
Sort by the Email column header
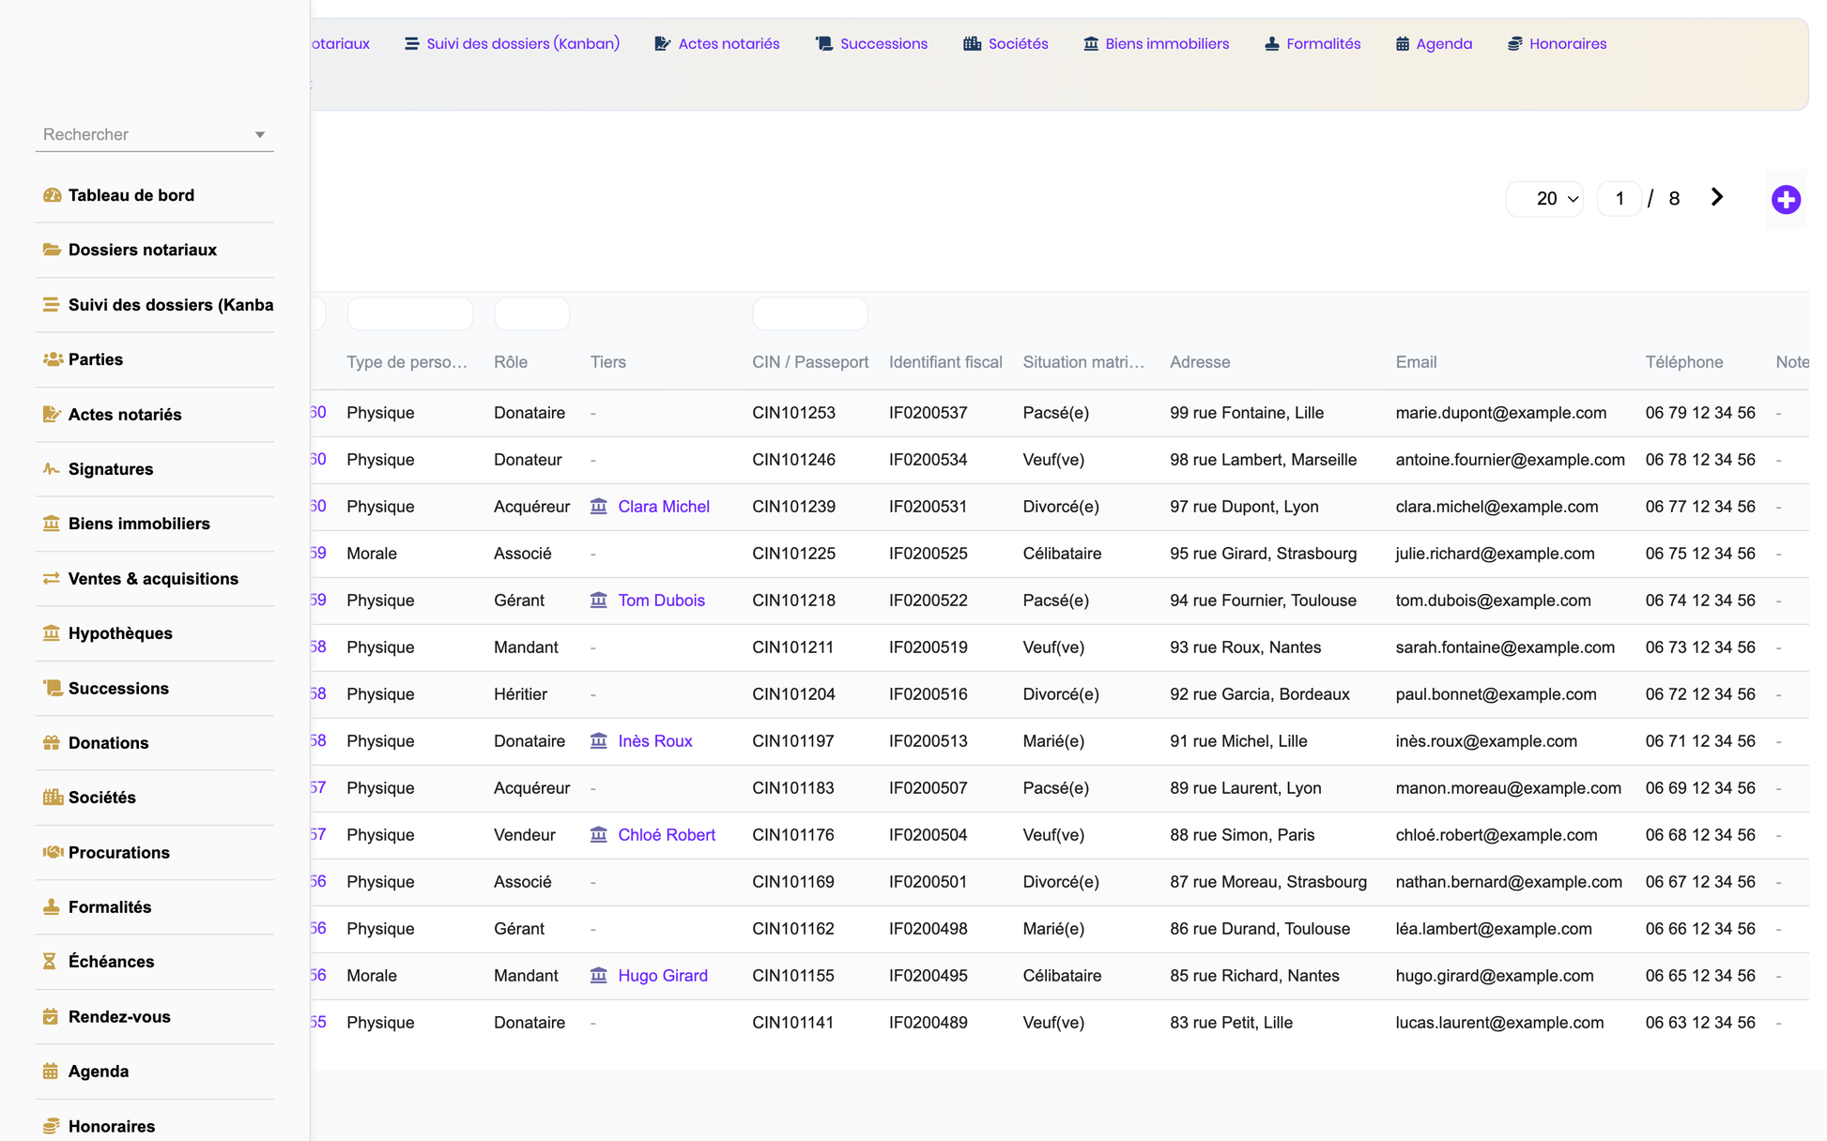coord(1416,362)
